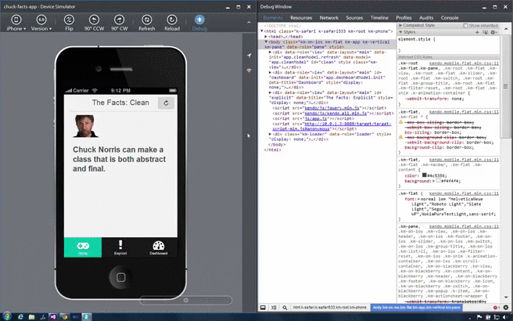Expand the div with id explicit

pos(271,92)
